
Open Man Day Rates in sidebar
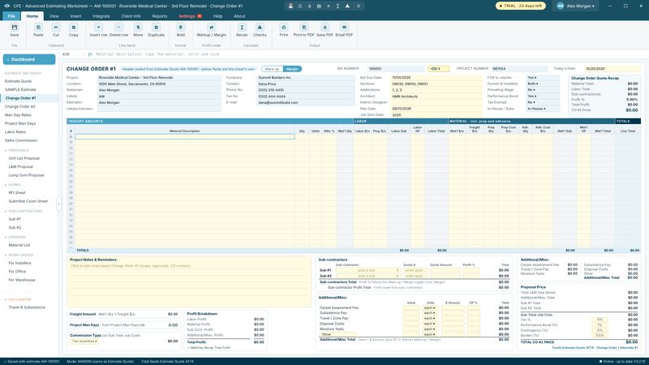point(18,115)
